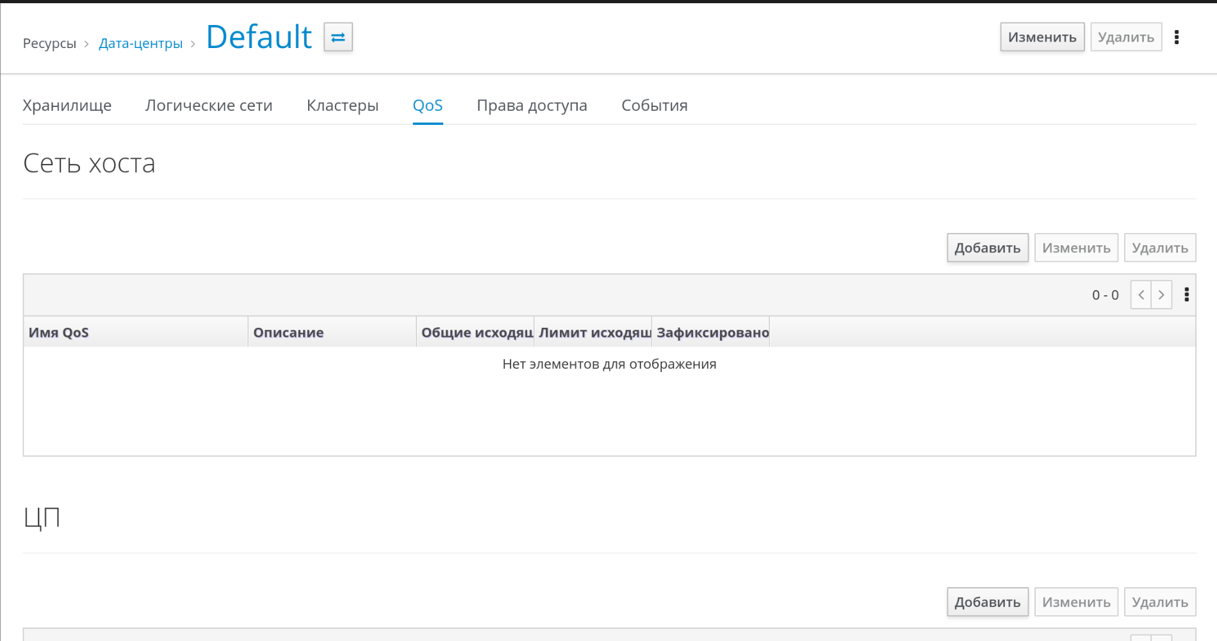Select the QoS tab

click(427, 106)
